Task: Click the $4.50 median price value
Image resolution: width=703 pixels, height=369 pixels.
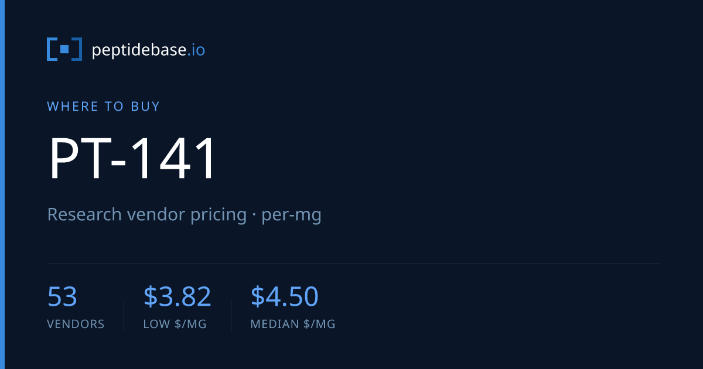Action: (x=285, y=296)
